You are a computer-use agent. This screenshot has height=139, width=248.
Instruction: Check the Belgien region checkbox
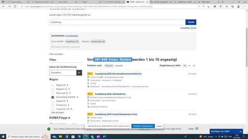point(53,85)
